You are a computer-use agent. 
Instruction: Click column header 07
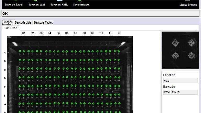[75, 33]
